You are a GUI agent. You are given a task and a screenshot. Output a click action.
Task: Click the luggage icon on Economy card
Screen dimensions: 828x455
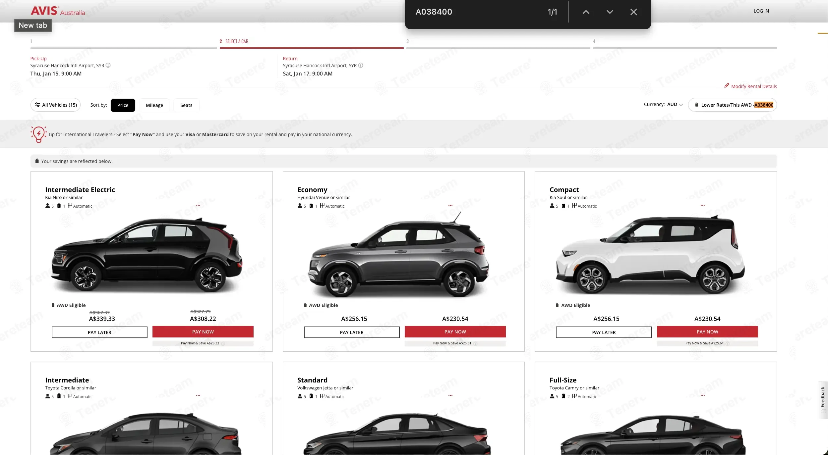(311, 206)
